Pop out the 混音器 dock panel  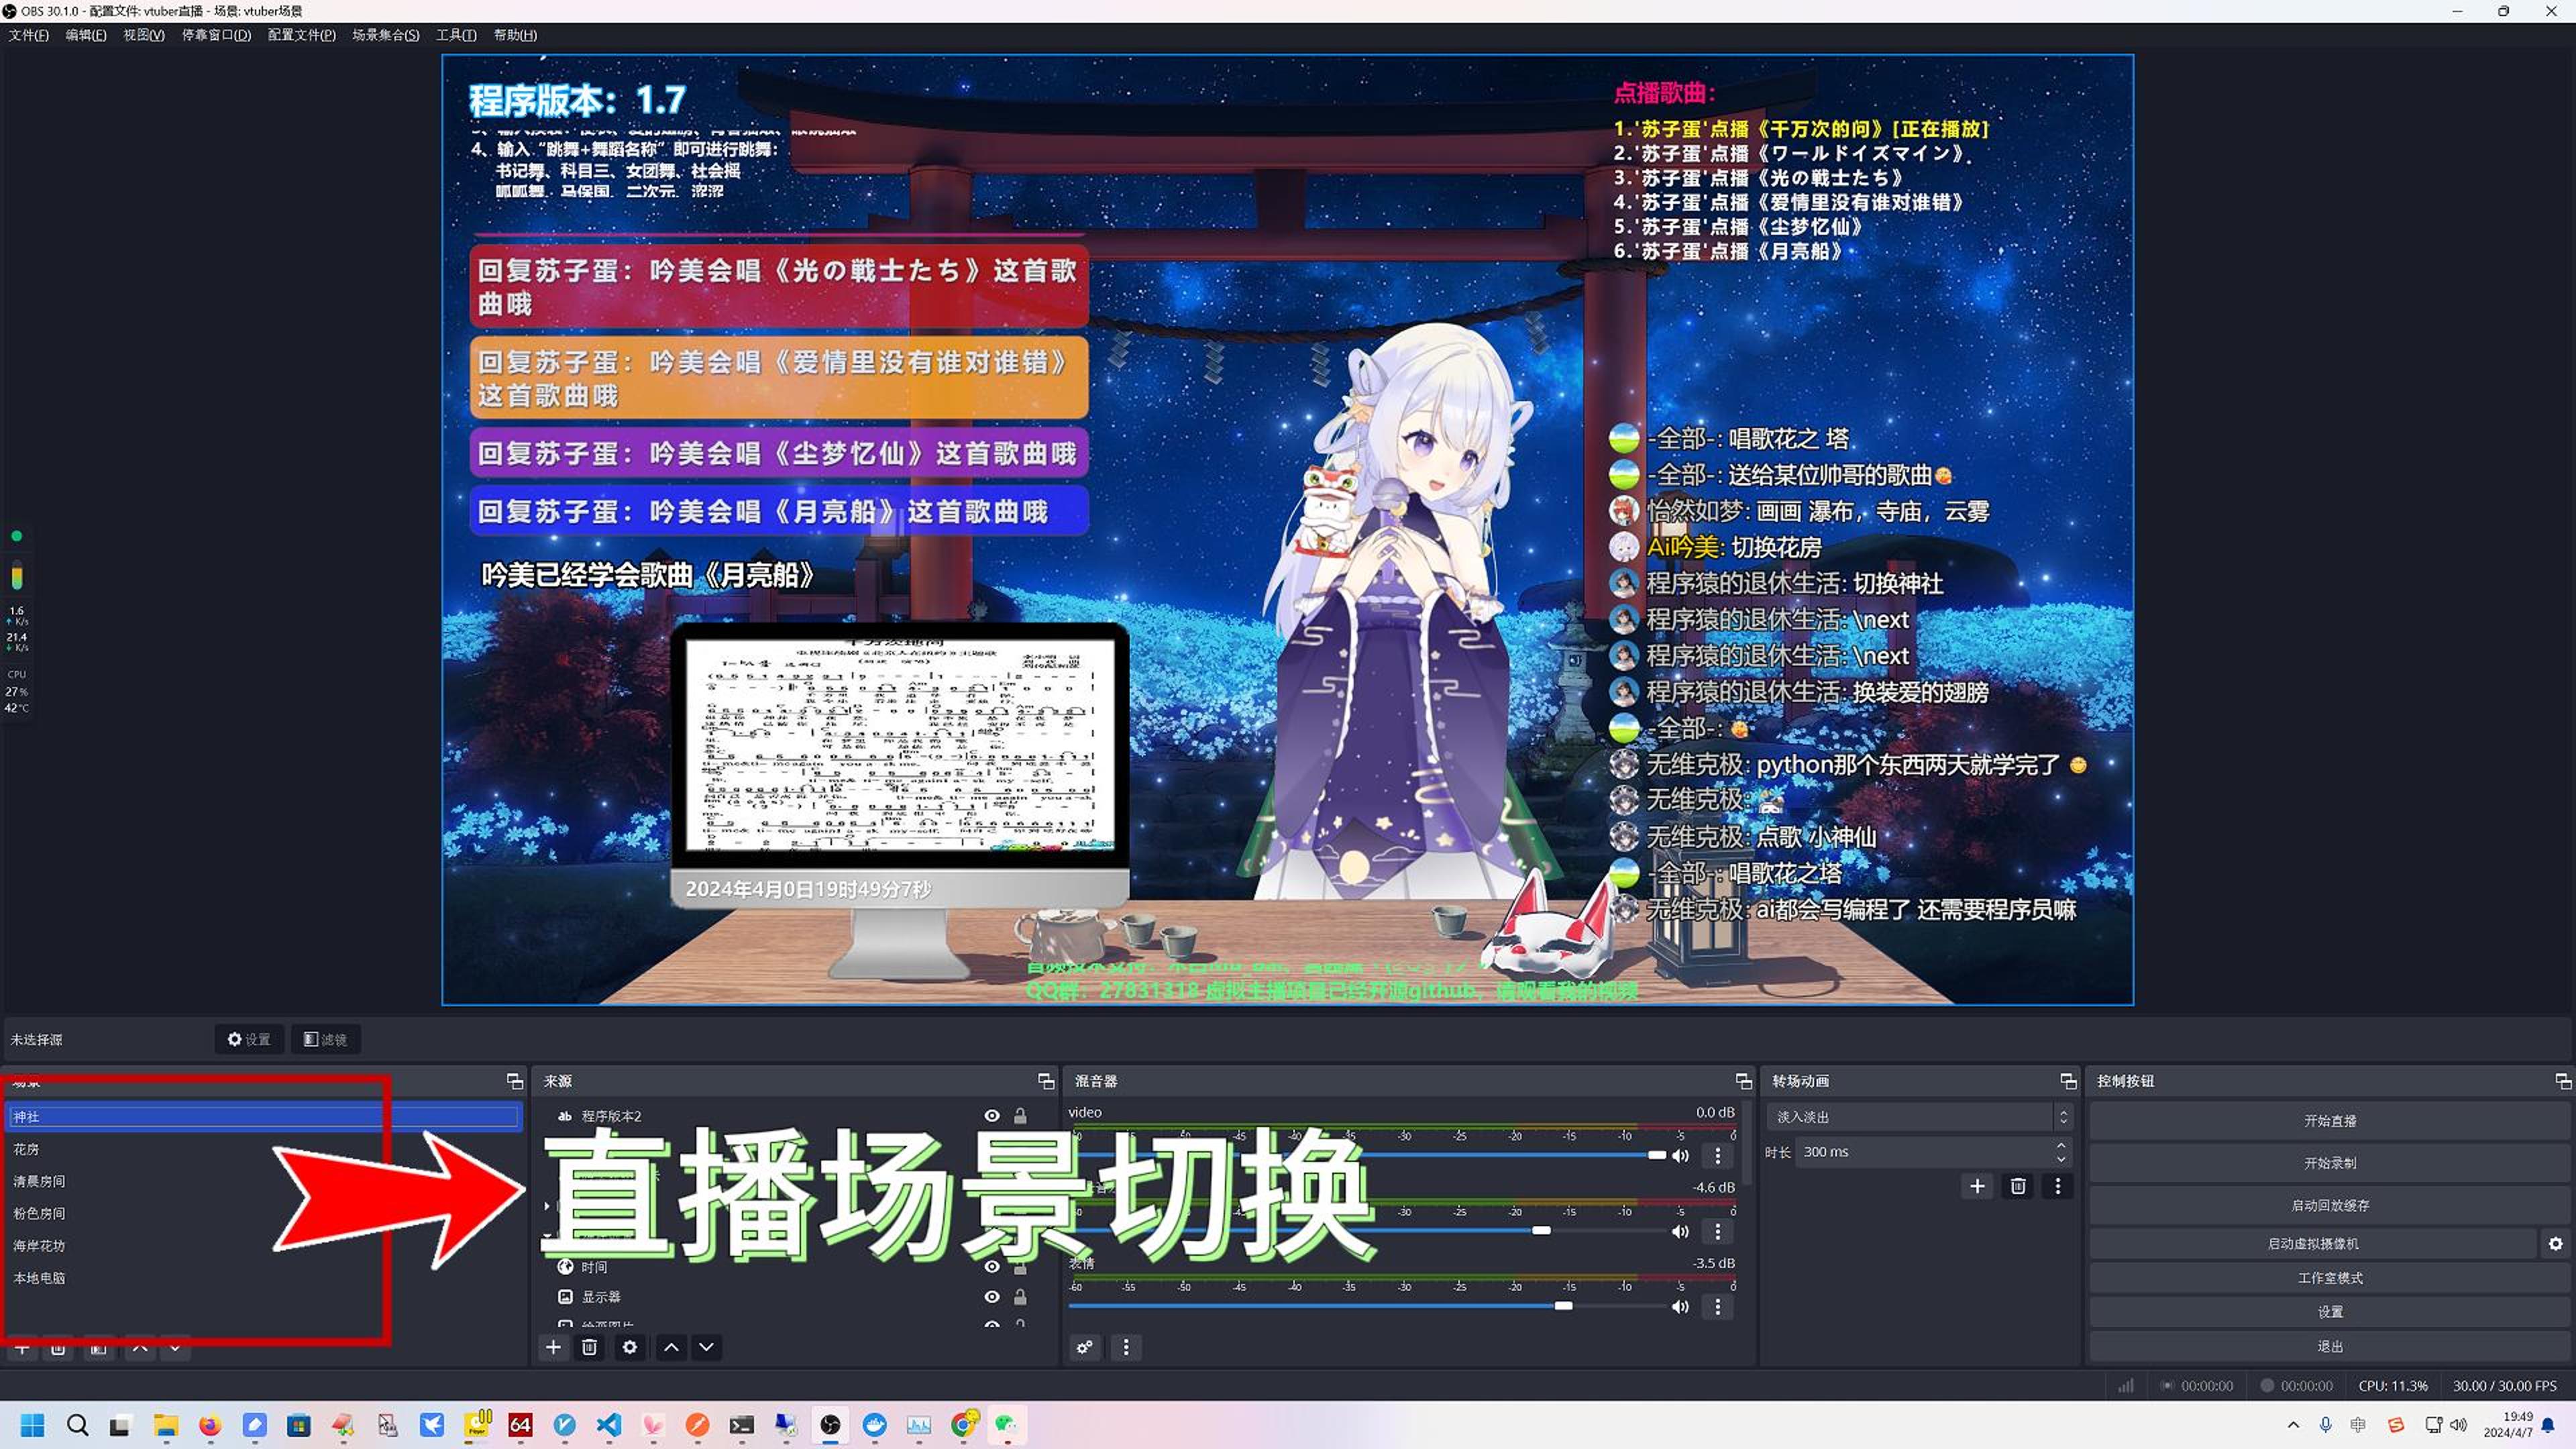(1743, 1081)
